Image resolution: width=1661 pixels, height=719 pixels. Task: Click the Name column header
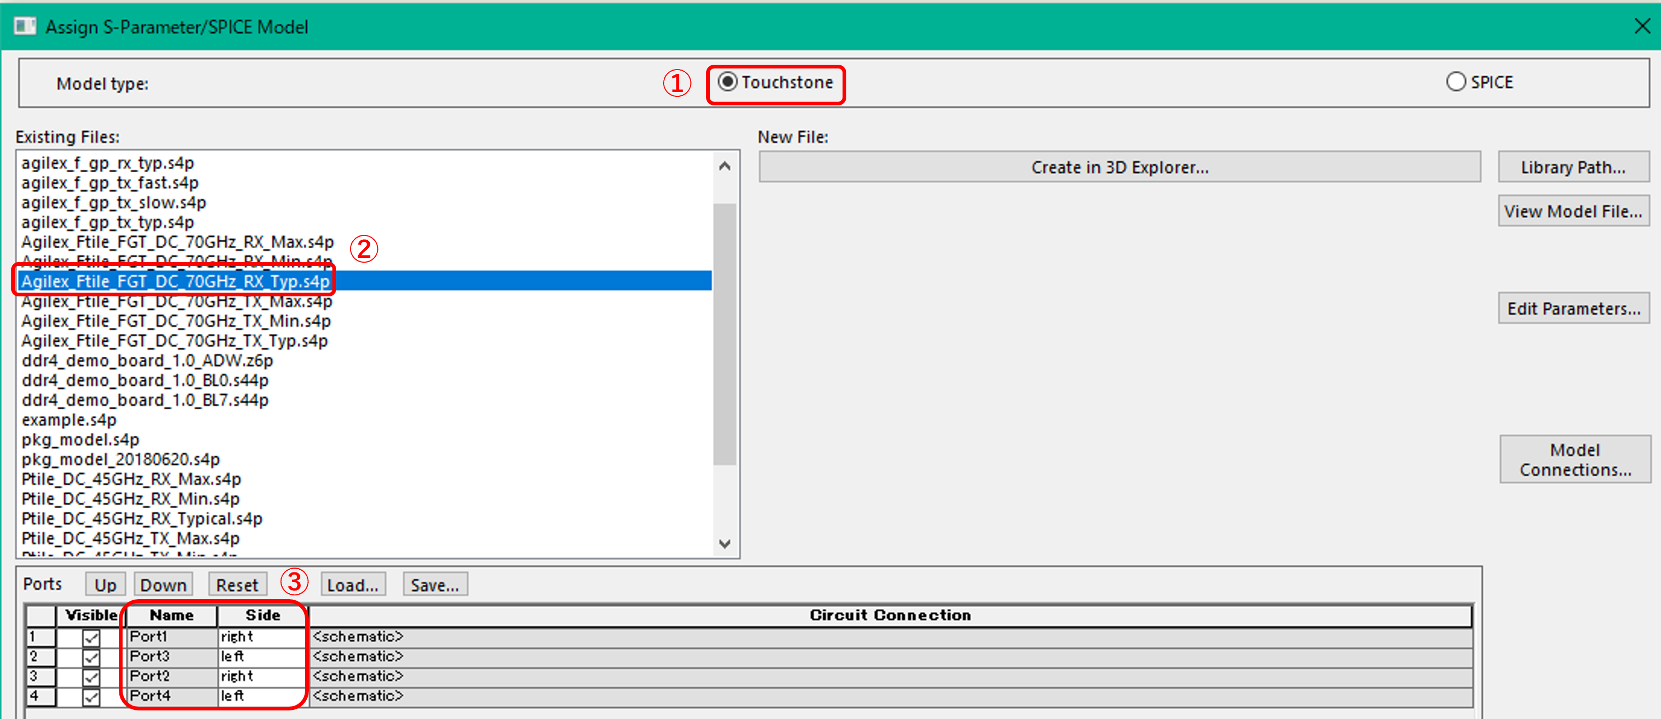[171, 615]
